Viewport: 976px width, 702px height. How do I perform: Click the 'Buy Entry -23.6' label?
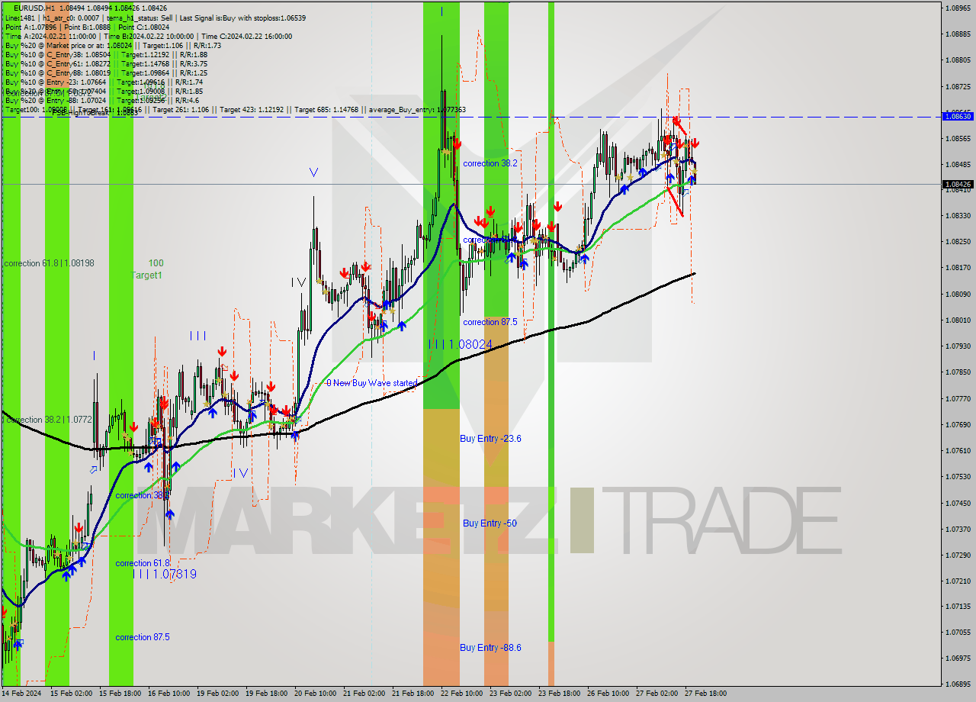[x=490, y=439]
